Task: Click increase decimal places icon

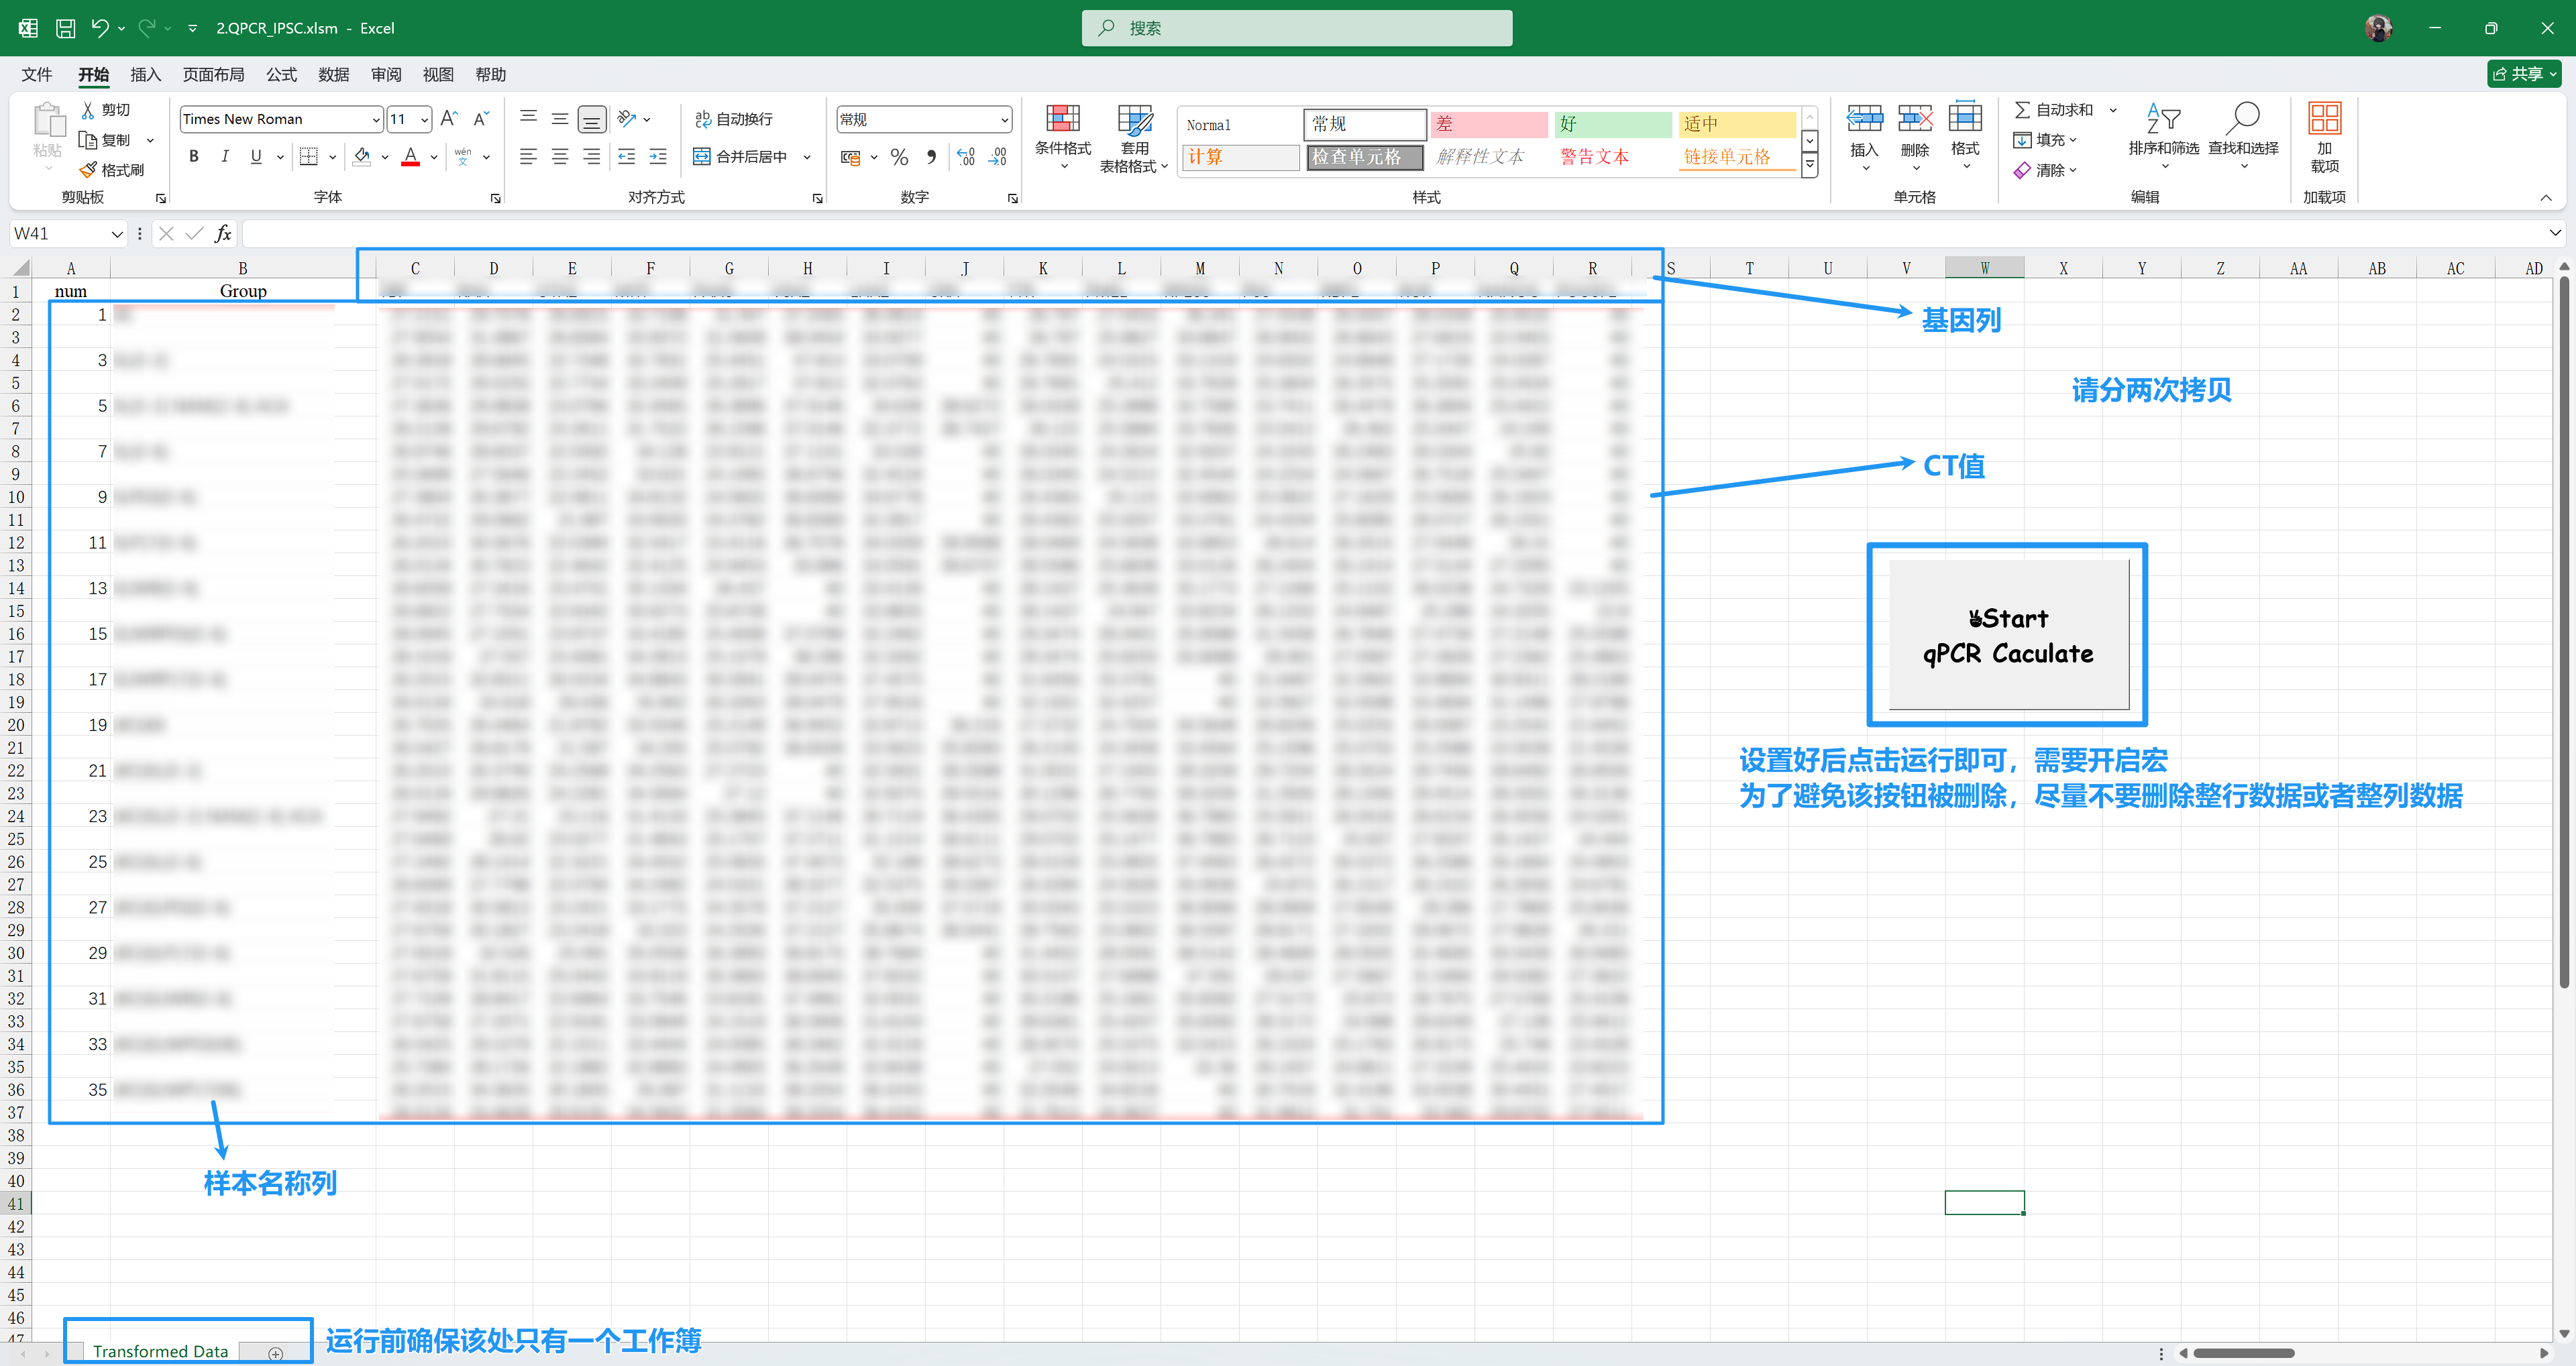Action: [x=966, y=157]
